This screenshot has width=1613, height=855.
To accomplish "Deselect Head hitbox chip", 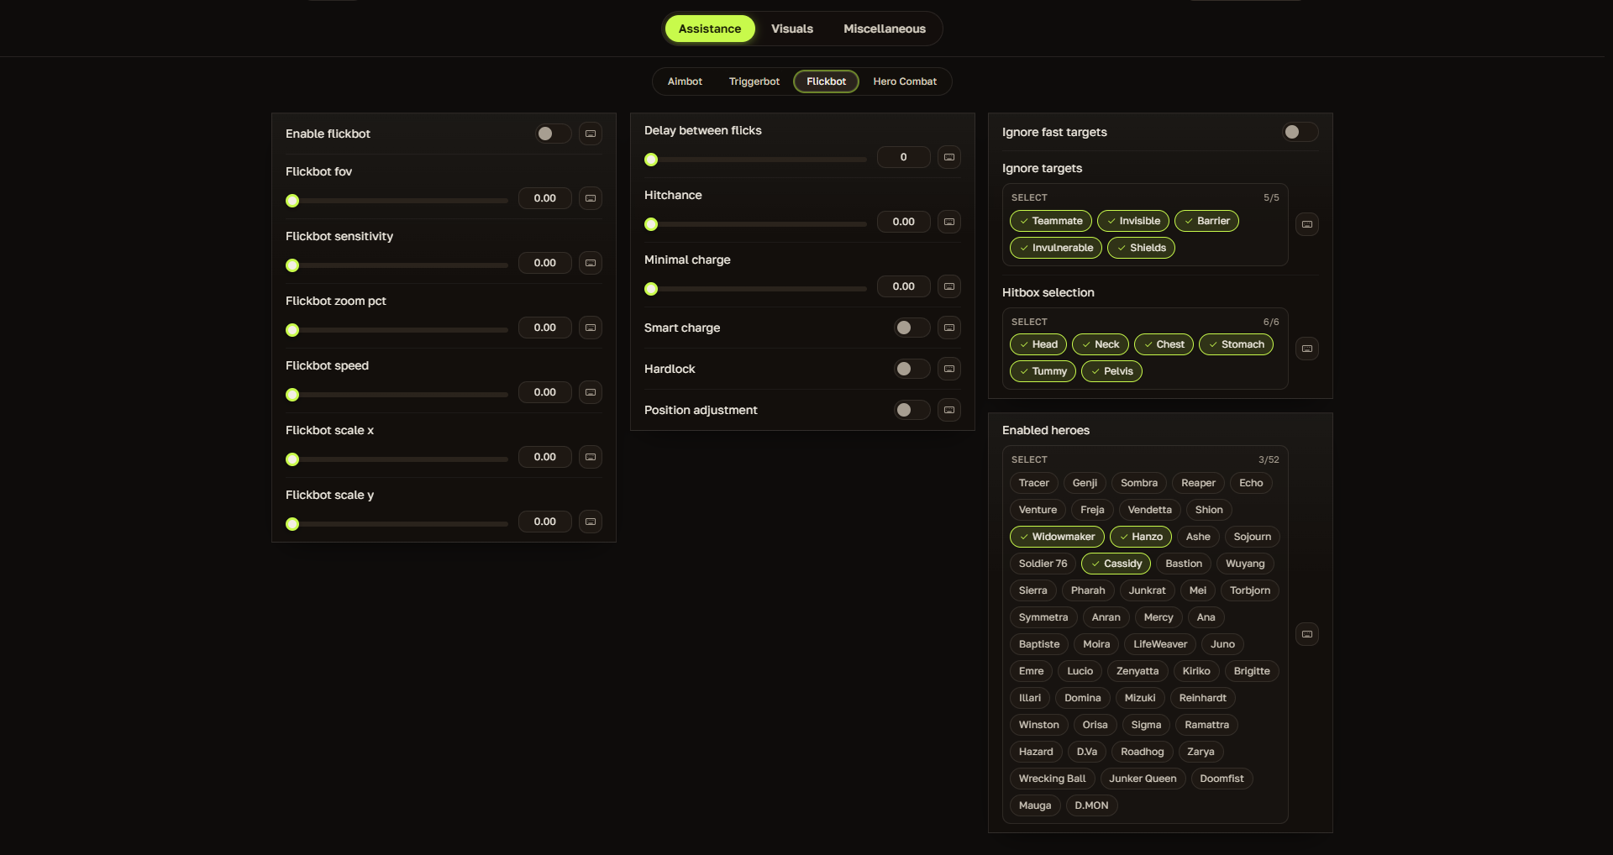I will click(x=1038, y=344).
